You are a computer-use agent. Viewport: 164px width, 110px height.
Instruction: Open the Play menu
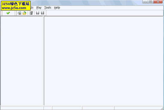tap(39, 7)
